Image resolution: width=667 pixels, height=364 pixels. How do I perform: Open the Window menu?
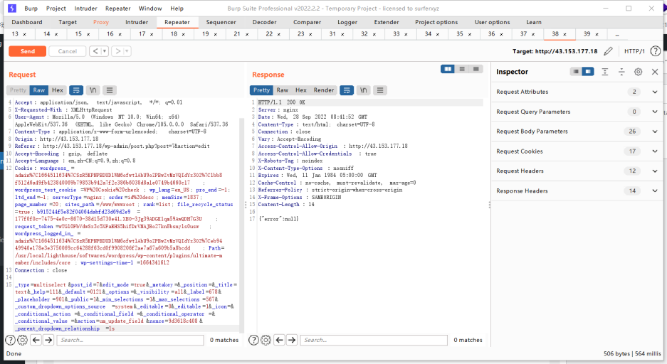(x=150, y=9)
